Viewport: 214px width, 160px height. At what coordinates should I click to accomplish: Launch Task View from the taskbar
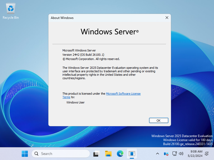click(x=96, y=154)
